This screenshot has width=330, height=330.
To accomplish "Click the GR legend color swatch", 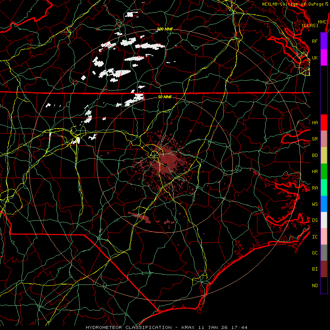I will [x=324, y=139].
